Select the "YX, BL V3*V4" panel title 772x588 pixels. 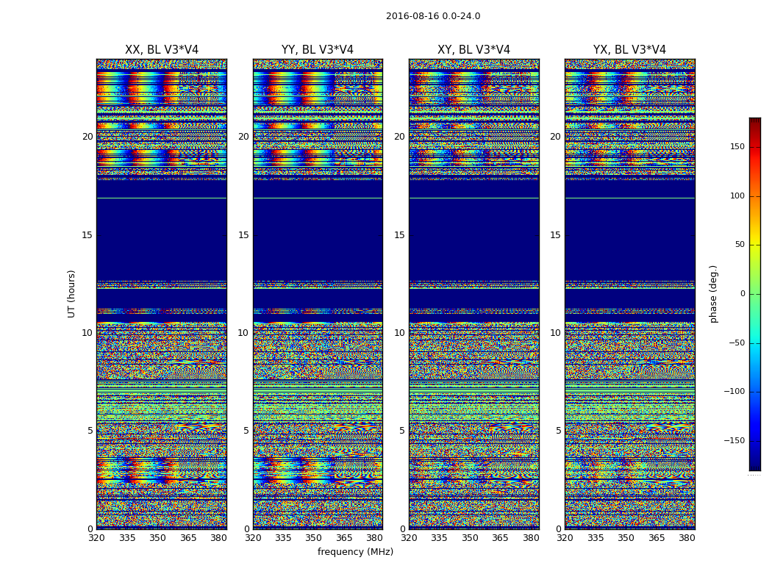tap(629, 50)
